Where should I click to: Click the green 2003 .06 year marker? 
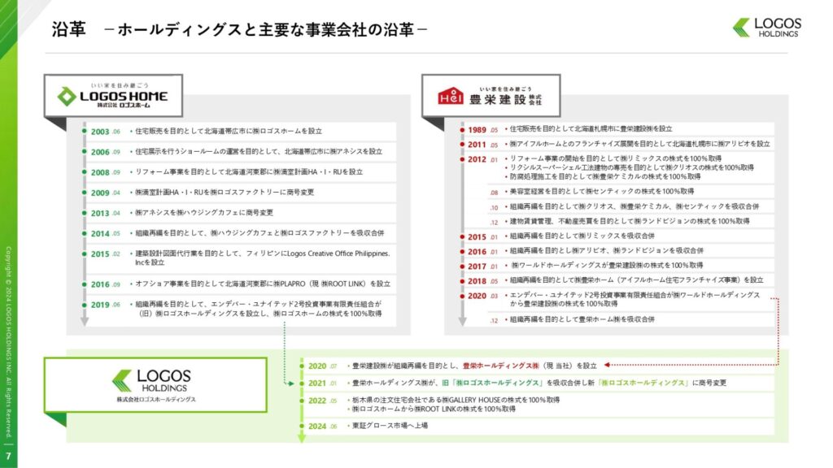click(105, 132)
